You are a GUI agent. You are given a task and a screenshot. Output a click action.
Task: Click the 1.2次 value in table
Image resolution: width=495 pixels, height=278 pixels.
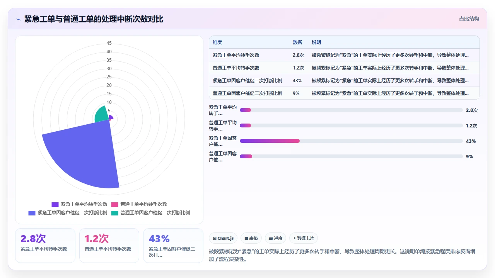(298, 68)
